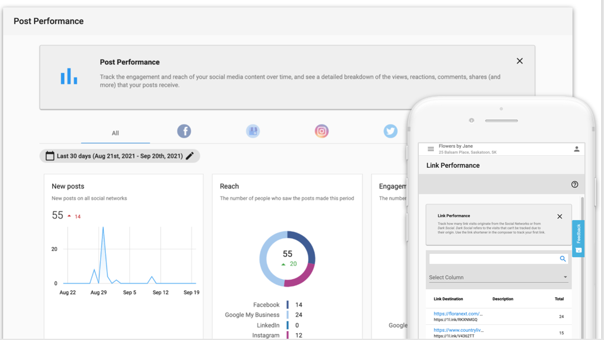
Task: Click the New posts line chart peak
Action: (103, 228)
